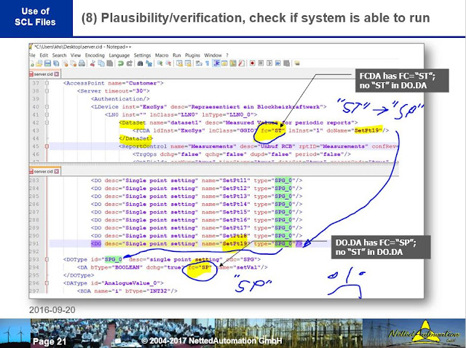Open the Edit menu
Viewport: 466px width, 348px height.
44,55
